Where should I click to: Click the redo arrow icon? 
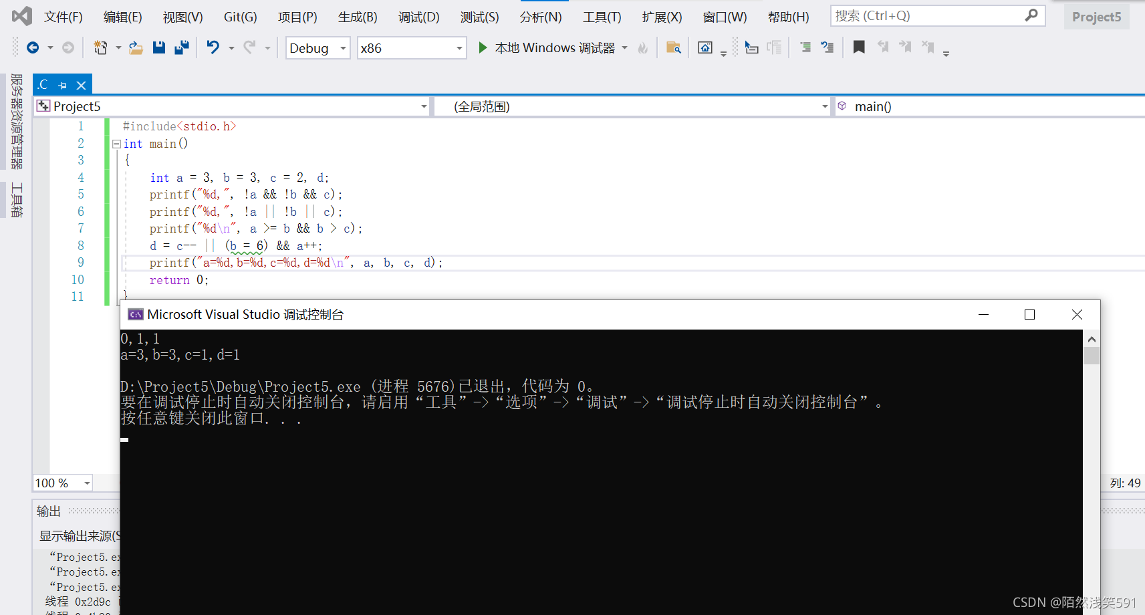(249, 47)
